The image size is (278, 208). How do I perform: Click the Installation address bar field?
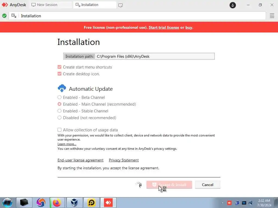pyautogui.click(x=137, y=16)
